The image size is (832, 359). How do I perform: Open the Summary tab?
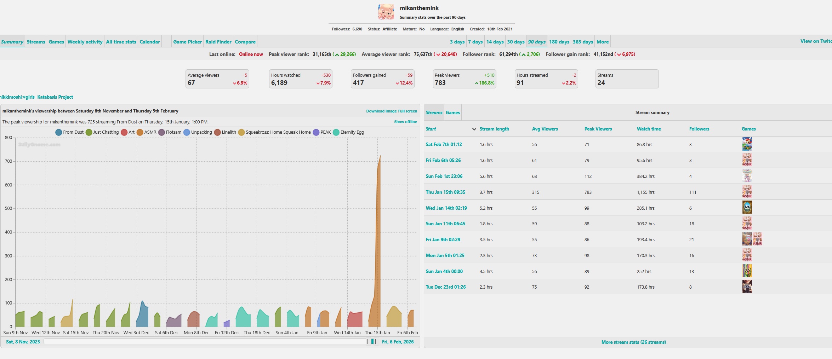coord(12,42)
